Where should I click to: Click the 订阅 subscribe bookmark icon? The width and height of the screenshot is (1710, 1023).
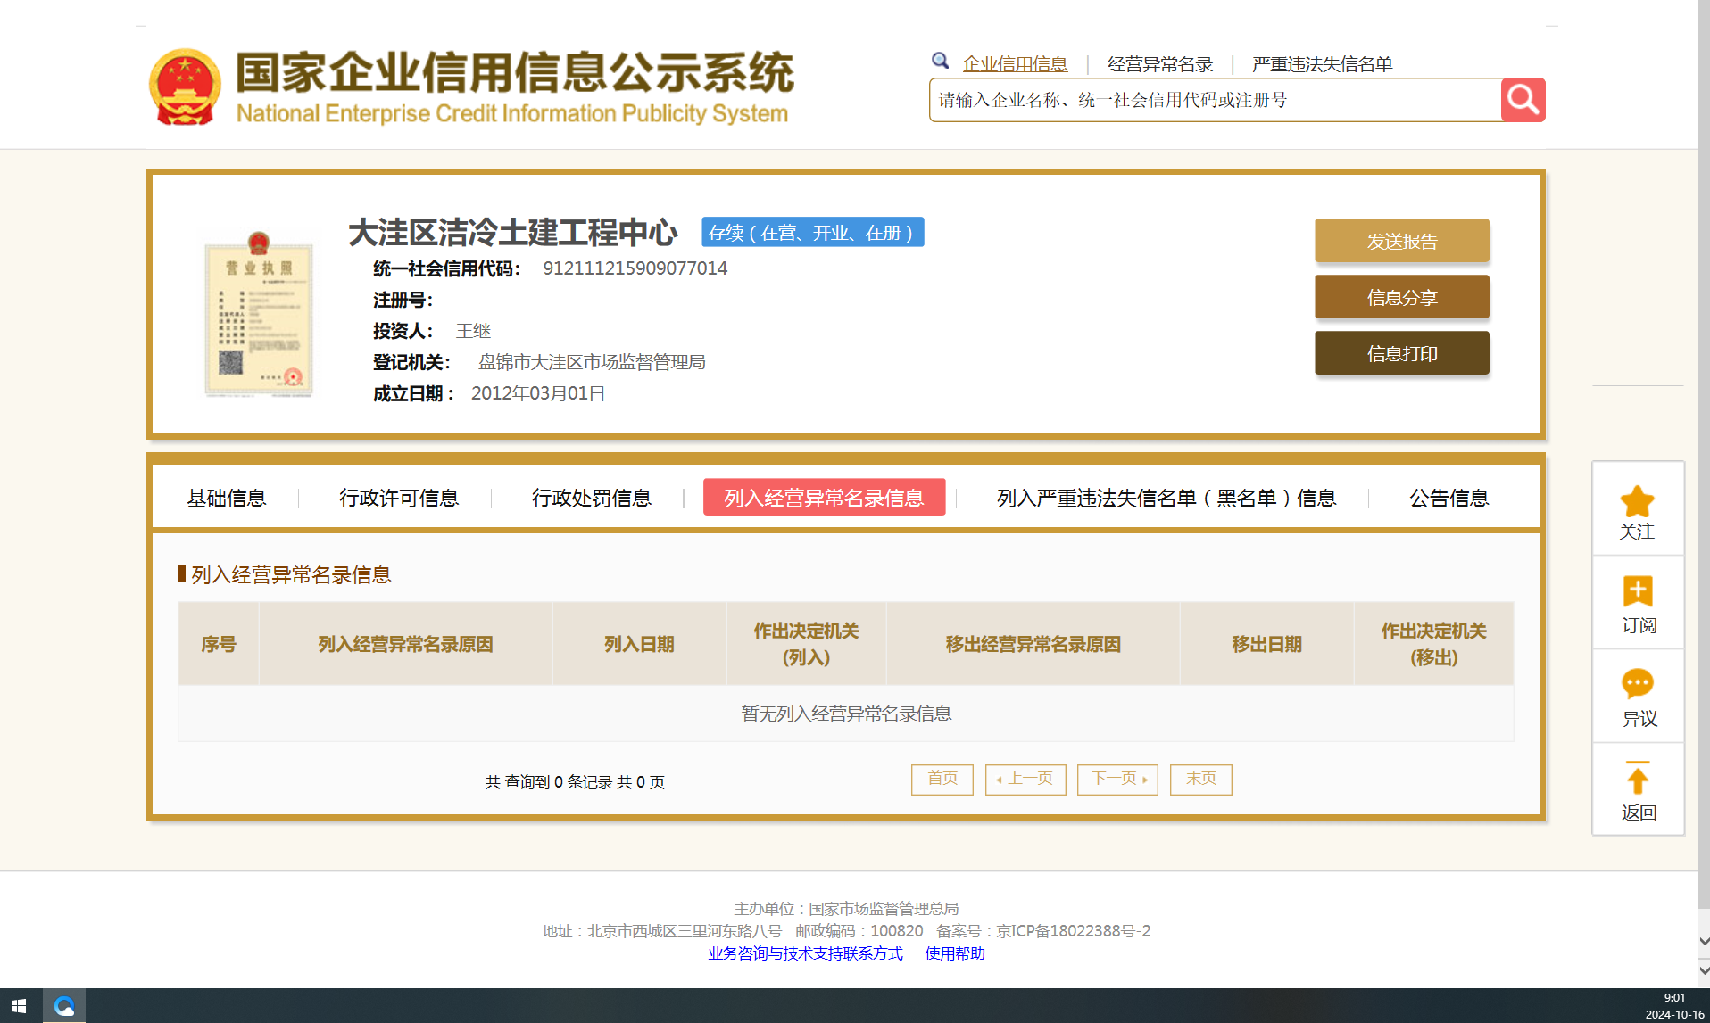(1637, 591)
